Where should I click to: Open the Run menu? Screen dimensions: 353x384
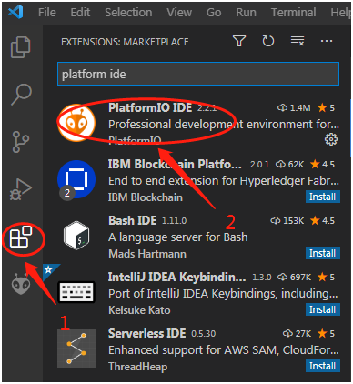pos(246,13)
